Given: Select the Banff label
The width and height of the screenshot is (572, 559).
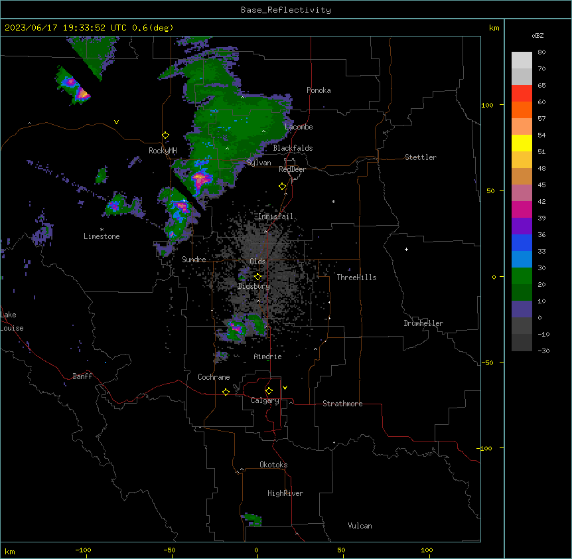Looking at the screenshot, I should (82, 376).
